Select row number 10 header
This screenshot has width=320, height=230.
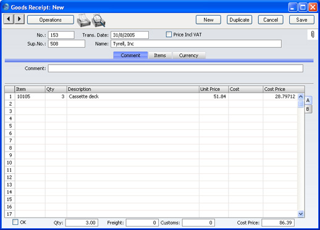coord(10,163)
